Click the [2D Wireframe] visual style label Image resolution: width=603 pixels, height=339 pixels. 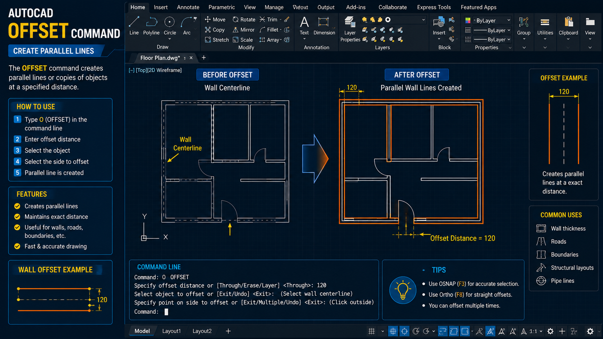click(164, 70)
